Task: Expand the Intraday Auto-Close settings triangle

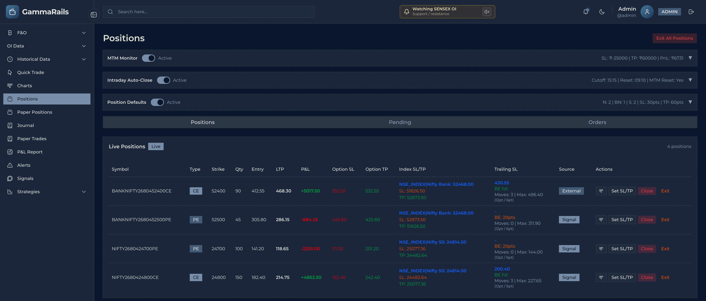Action: (690, 80)
